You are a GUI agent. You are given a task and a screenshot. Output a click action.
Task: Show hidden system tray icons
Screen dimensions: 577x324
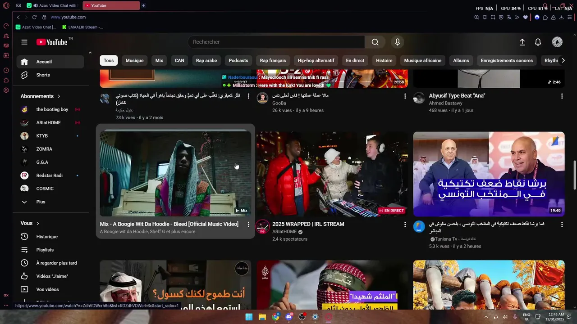click(486, 317)
